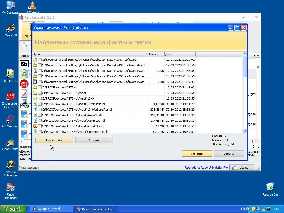This screenshot has width=284, height=213.
Task: Check the box on the 0 KB file row
Action: click(40, 82)
